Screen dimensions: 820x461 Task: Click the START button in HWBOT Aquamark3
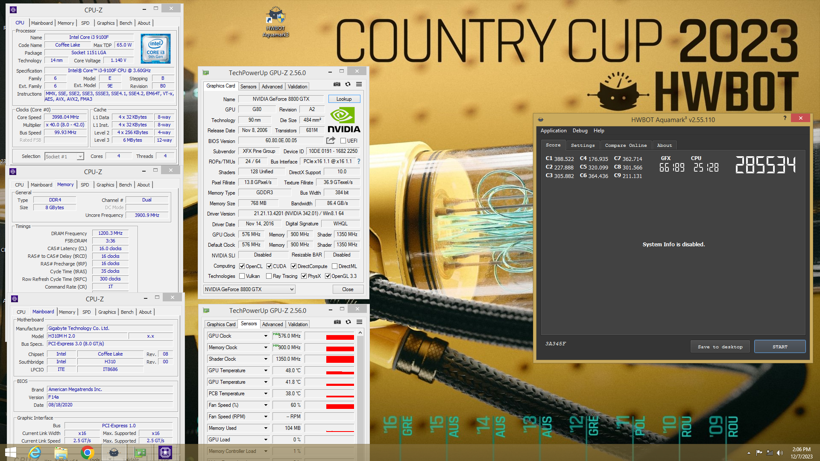(780, 347)
